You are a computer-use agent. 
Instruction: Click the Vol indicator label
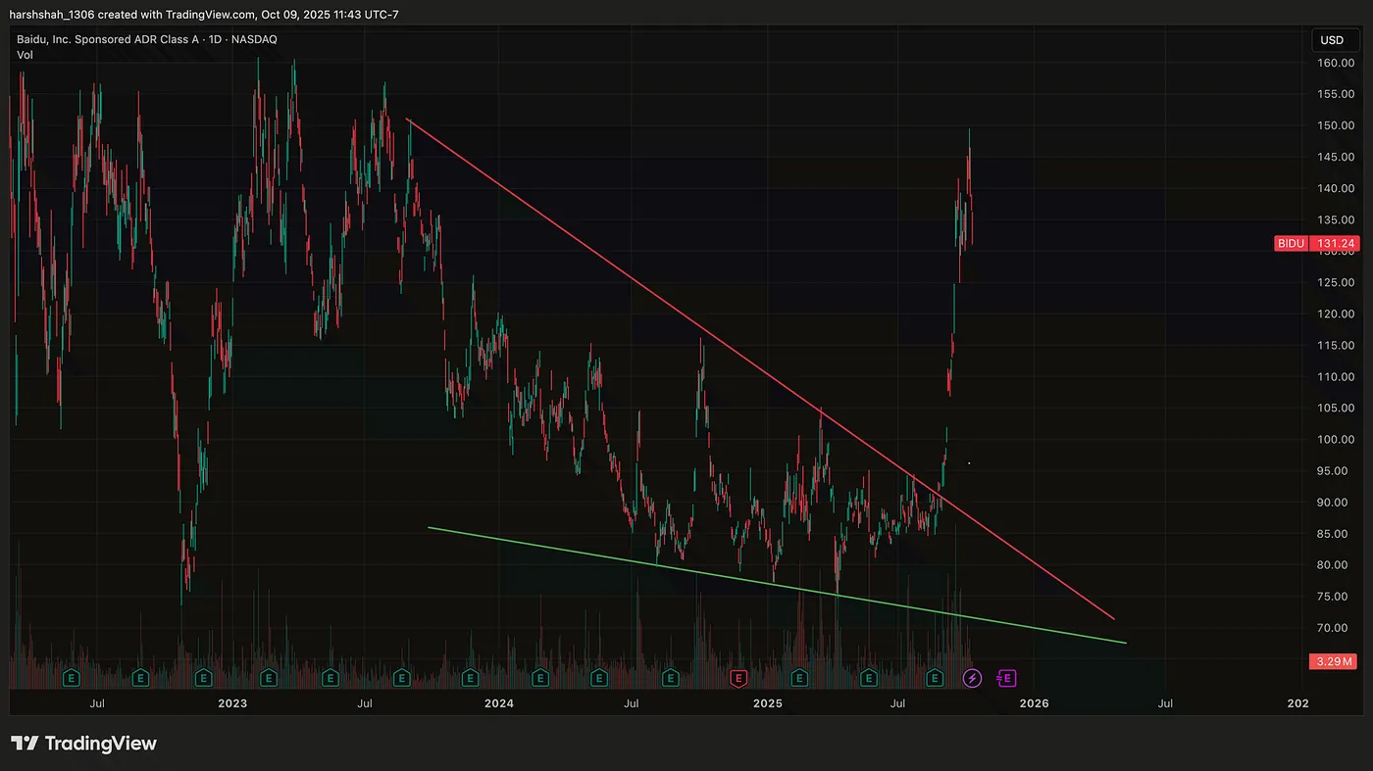(25, 55)
